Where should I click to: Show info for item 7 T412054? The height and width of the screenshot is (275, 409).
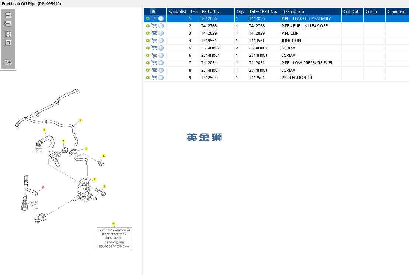coord(161,63)
